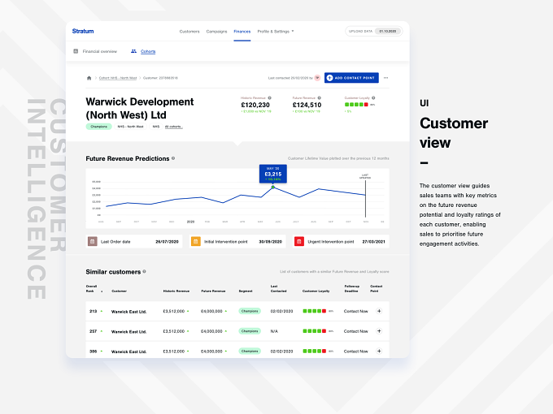553x414 pixels.
Task: Click the Last Order date calendar icon
Action: click(93, 242)
